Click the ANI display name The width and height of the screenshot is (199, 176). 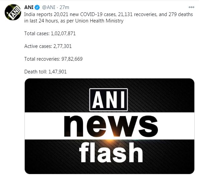[x=29, y=7]
